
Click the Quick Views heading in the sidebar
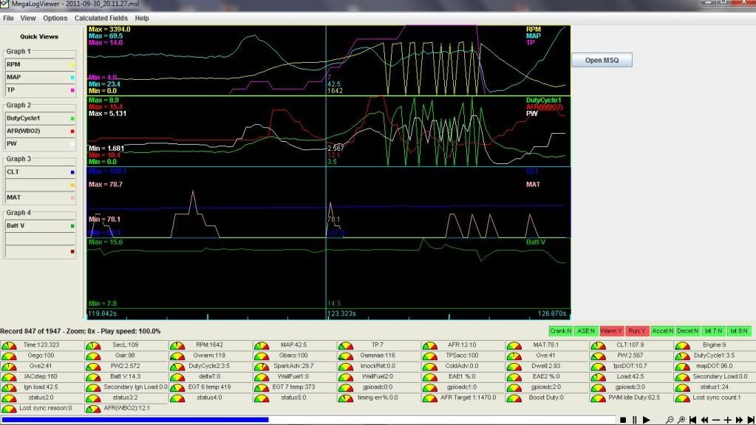39,37
